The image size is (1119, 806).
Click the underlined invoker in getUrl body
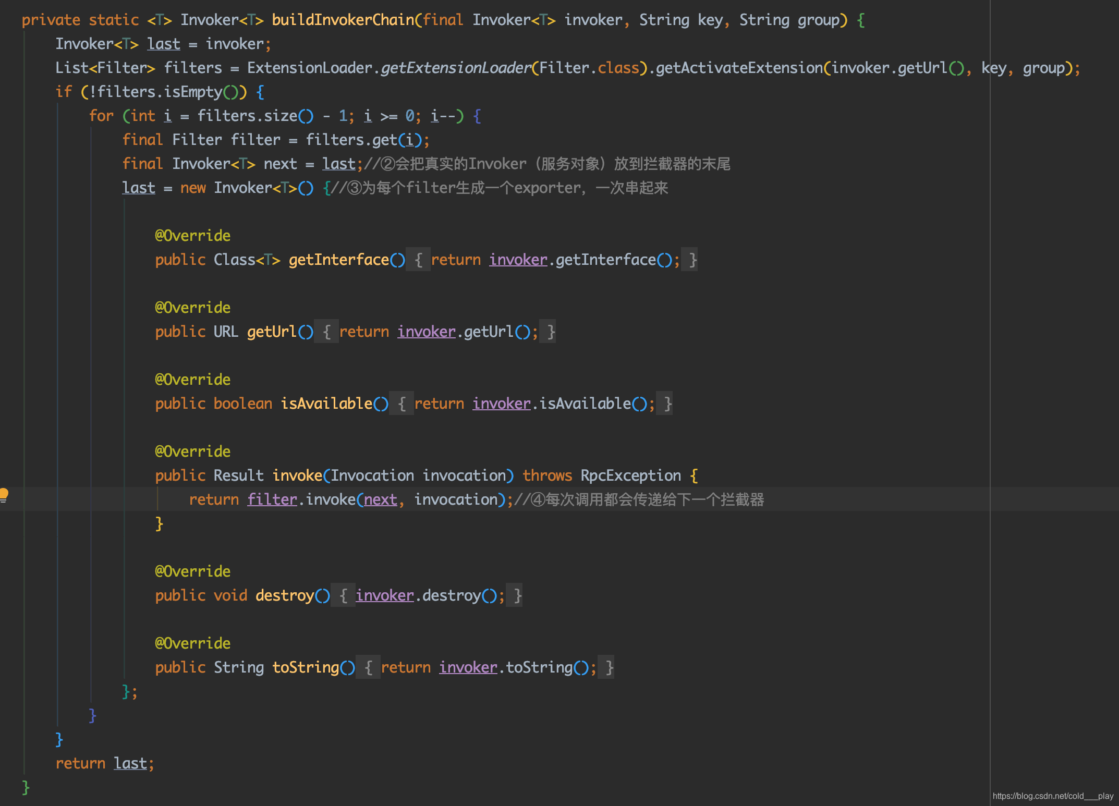coord(427,332)
